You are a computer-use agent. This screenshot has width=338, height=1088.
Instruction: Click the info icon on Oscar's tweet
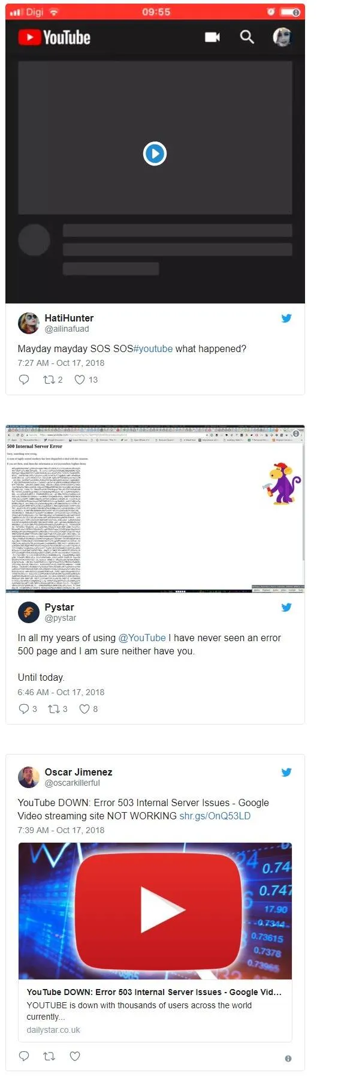pos(288,1059)
